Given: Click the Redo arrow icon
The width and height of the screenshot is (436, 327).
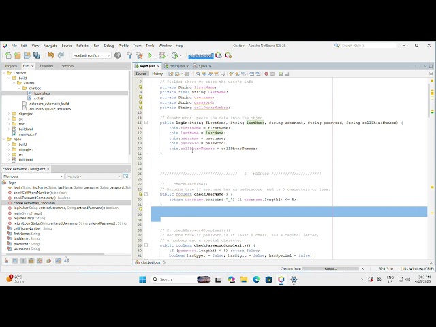Looking at the screenshot, I should (61, 55).
